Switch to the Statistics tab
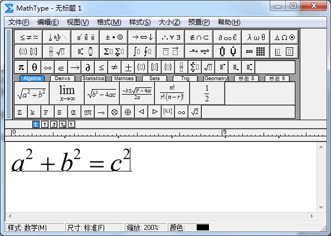The height and width of the screenshot is (236, 331). pos(93,78)
